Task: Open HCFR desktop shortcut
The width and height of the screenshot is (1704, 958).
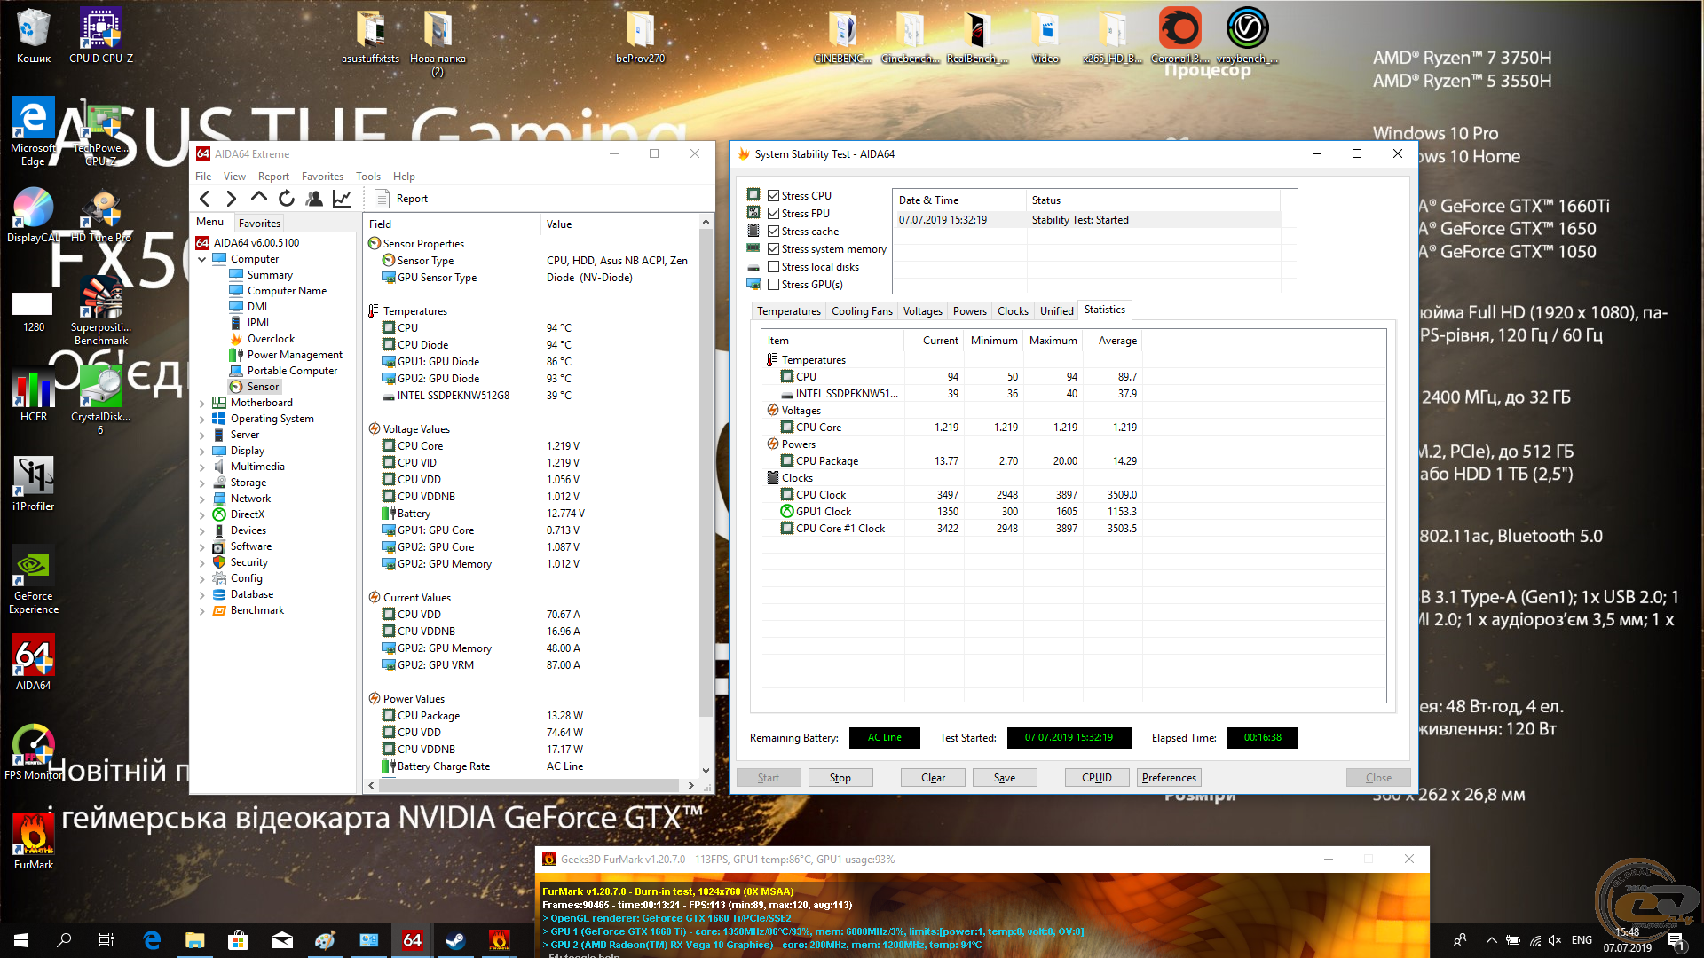Action: click(34, 396)
